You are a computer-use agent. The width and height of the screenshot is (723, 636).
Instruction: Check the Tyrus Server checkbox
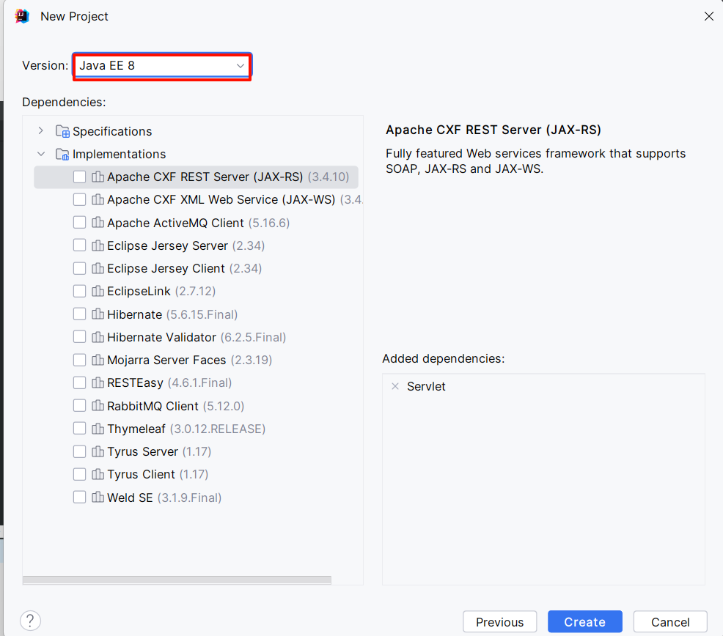pos(79,451)
